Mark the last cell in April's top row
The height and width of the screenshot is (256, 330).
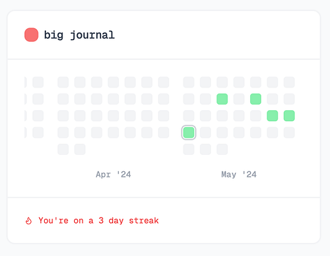(x=164, y=83)
